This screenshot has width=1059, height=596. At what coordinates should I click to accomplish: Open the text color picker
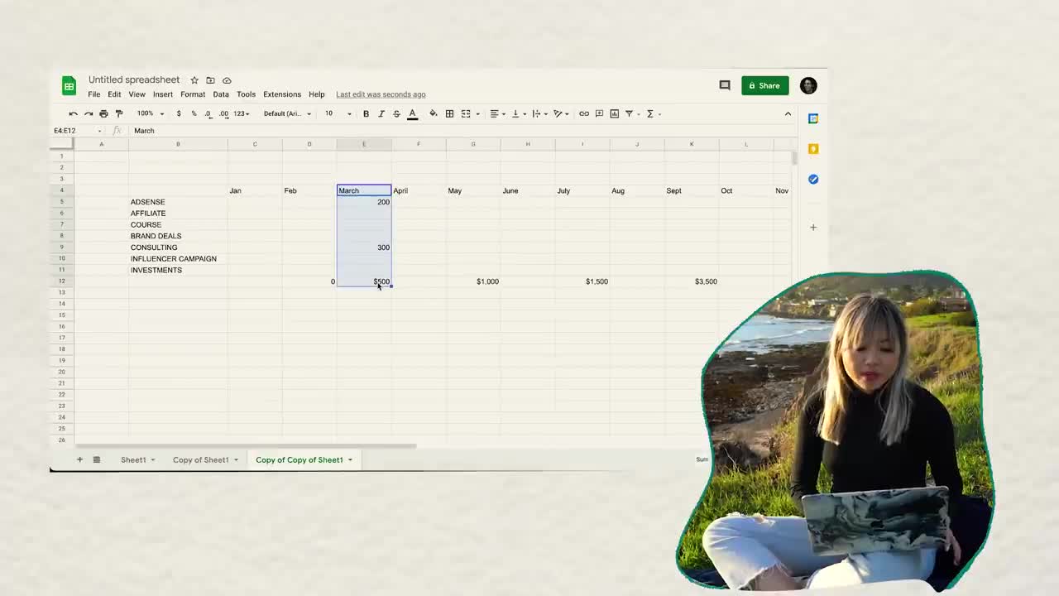pyautogui.click(x=412, y=113)
